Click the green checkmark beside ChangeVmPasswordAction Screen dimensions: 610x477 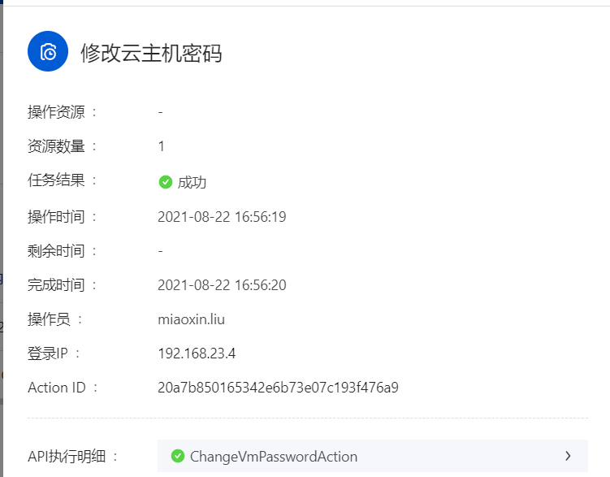click(x=178, y=456)
